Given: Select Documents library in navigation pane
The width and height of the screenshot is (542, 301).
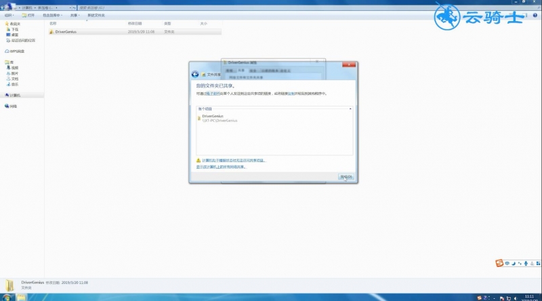Looking at the screenshot, I should pos(12,79).
